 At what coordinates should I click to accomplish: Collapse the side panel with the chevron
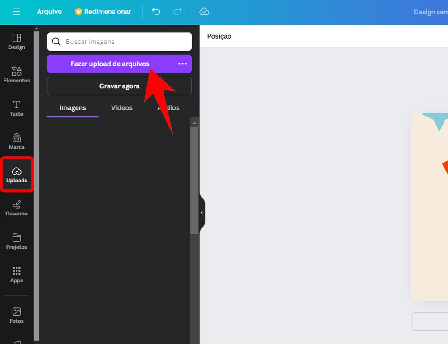click(x=202, y=212)
